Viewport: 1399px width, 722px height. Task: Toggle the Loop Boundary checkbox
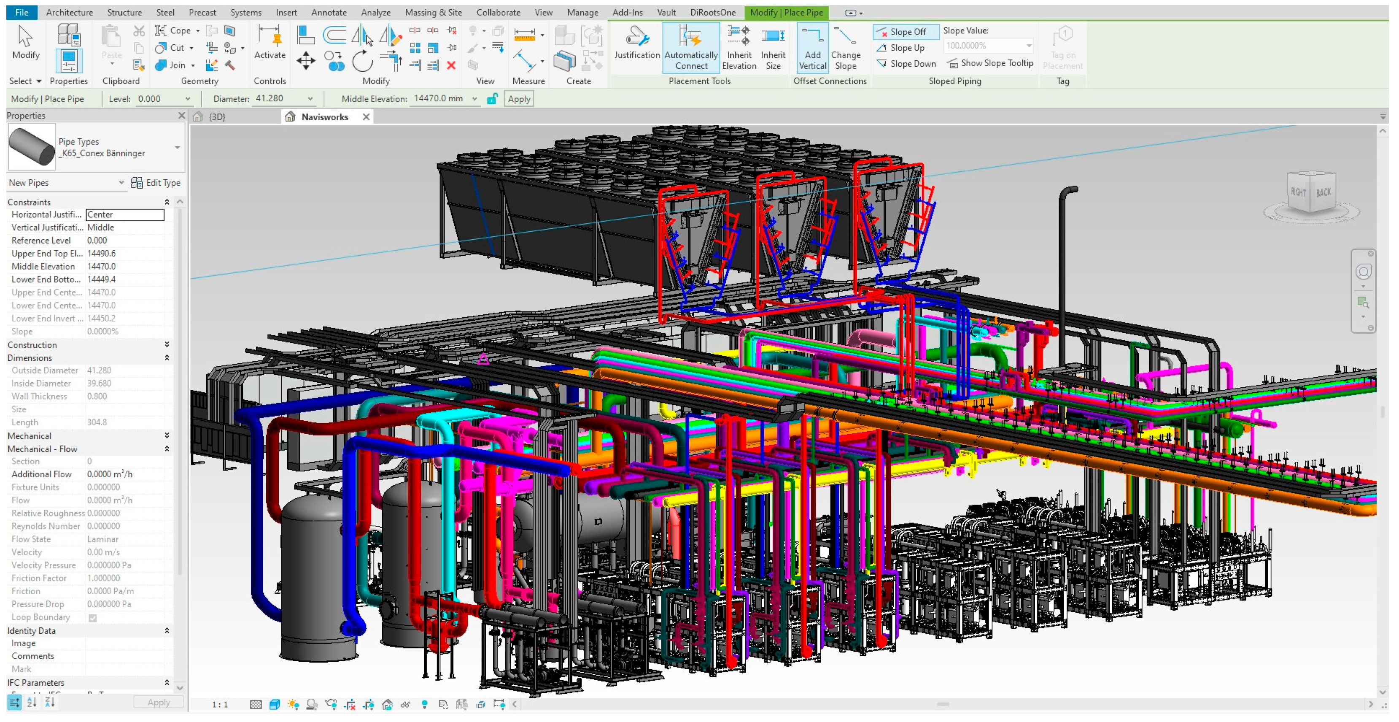93,618
